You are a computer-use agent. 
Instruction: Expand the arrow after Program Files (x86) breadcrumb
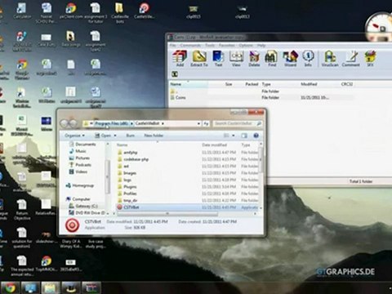(131, 123)
